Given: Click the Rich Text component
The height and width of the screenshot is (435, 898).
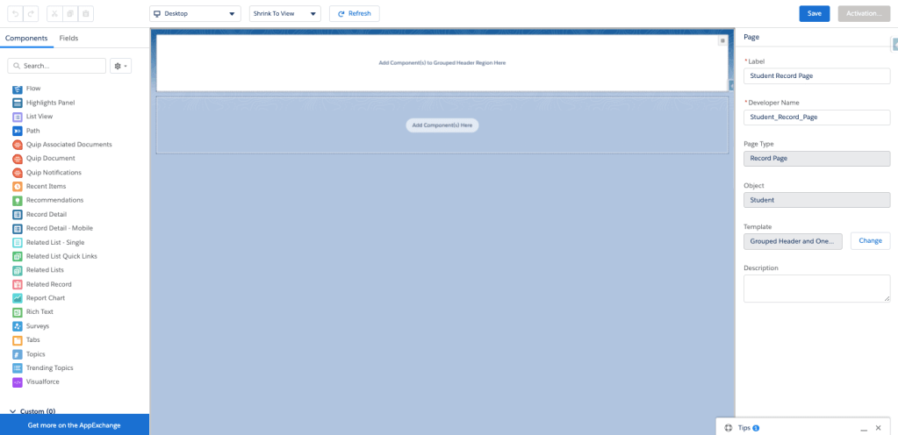Looking at the screenshot, I should pyautogui.click(x=40, y=312).
